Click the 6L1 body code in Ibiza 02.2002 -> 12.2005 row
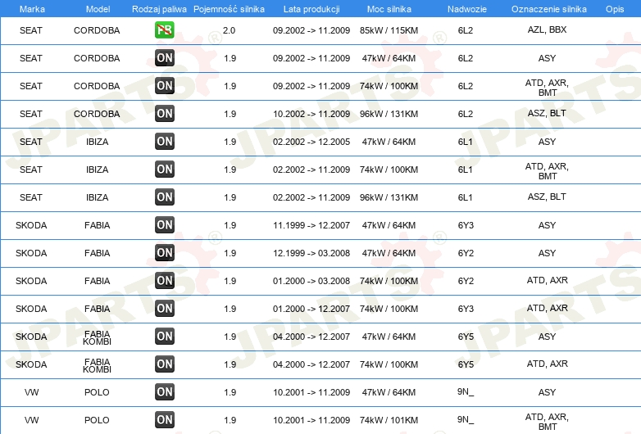The height and width of the screenshot is (434, 641). (466, 142)
